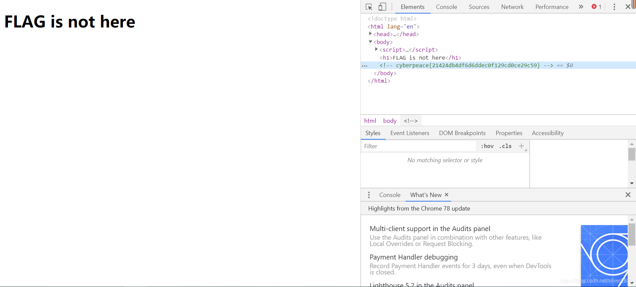This screenshot has height=287, width=636.
Task: Close the bottom drawer
Action: tap(628, 195)
